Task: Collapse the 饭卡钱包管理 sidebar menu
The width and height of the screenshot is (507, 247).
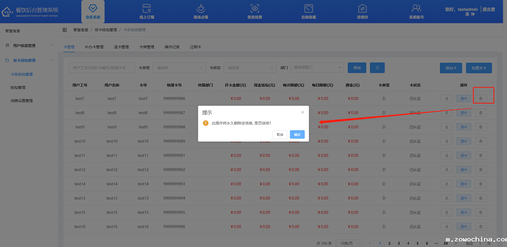Action: coord(29,60)
